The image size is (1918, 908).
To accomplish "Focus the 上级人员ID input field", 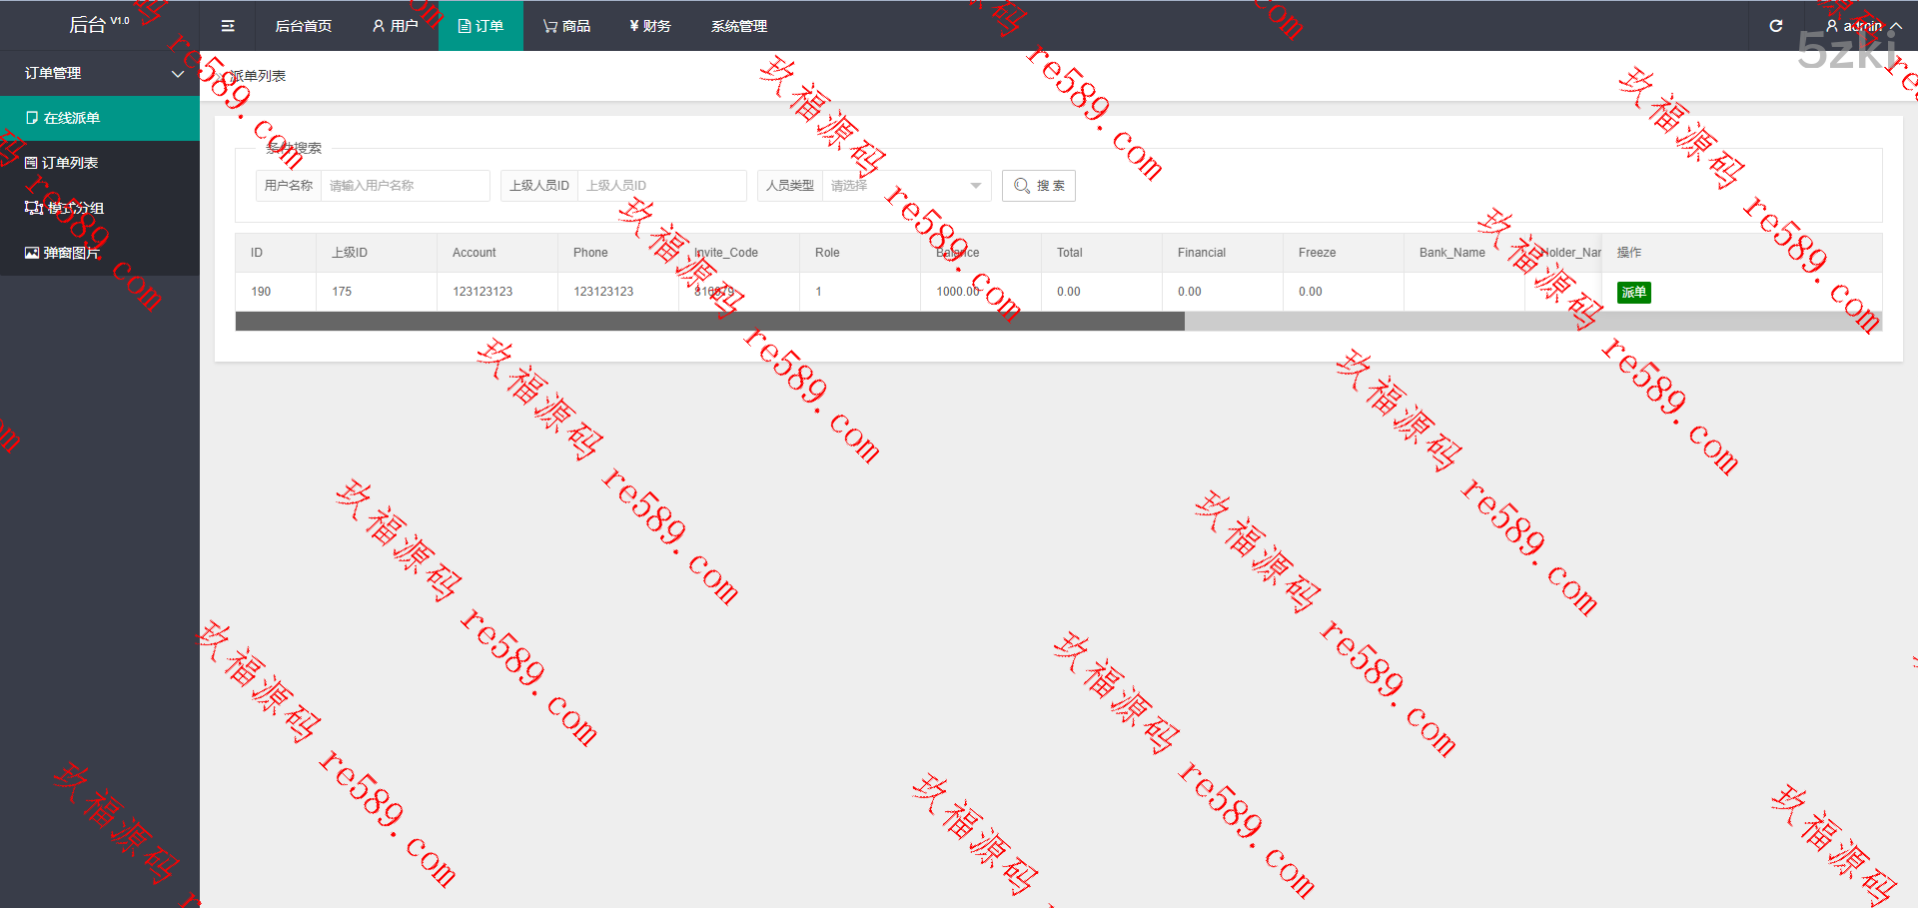I will coord(661,186).
